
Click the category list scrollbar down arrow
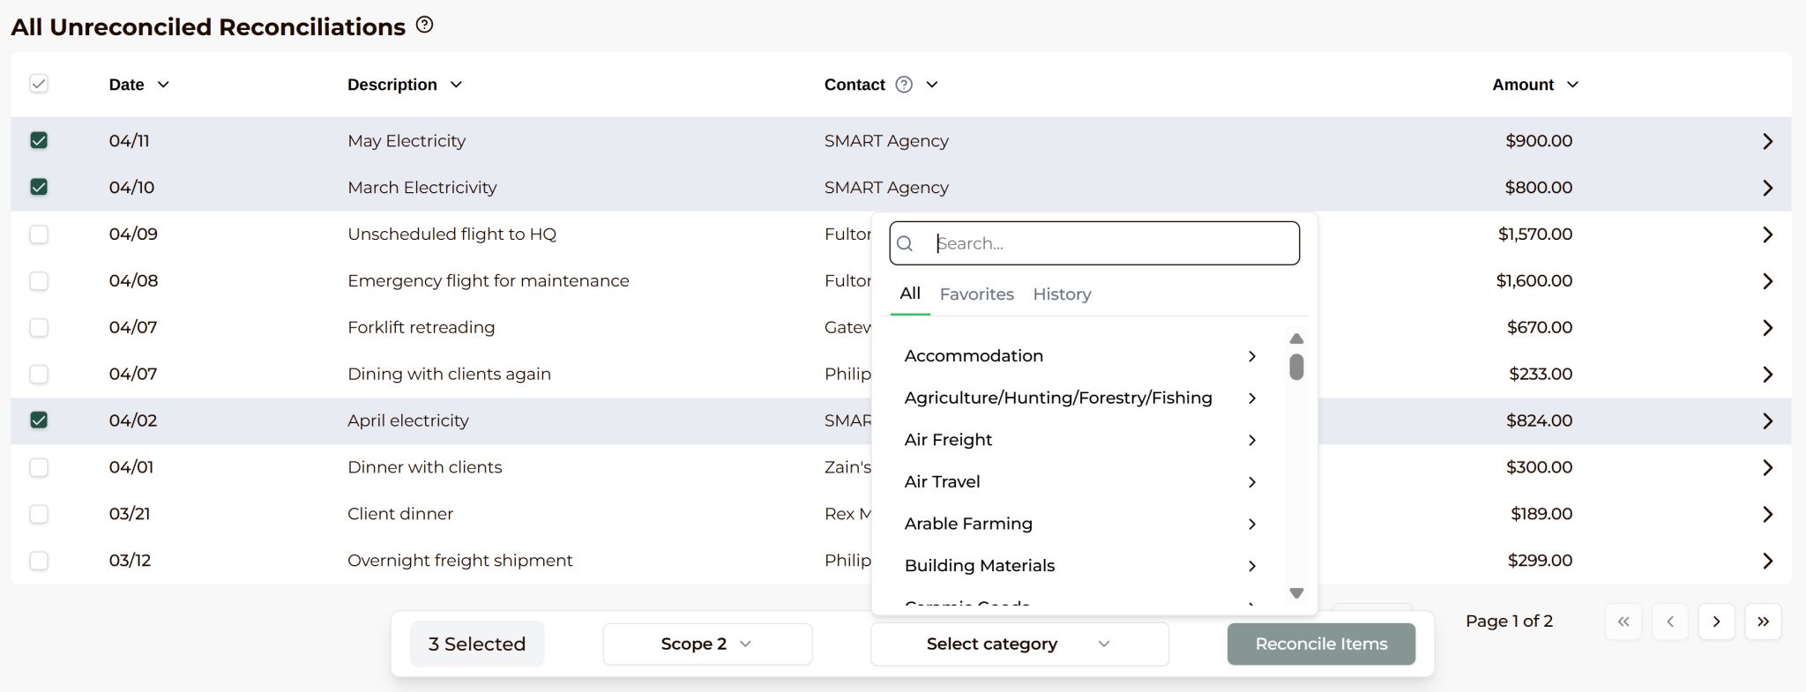tap(1296, 593)
